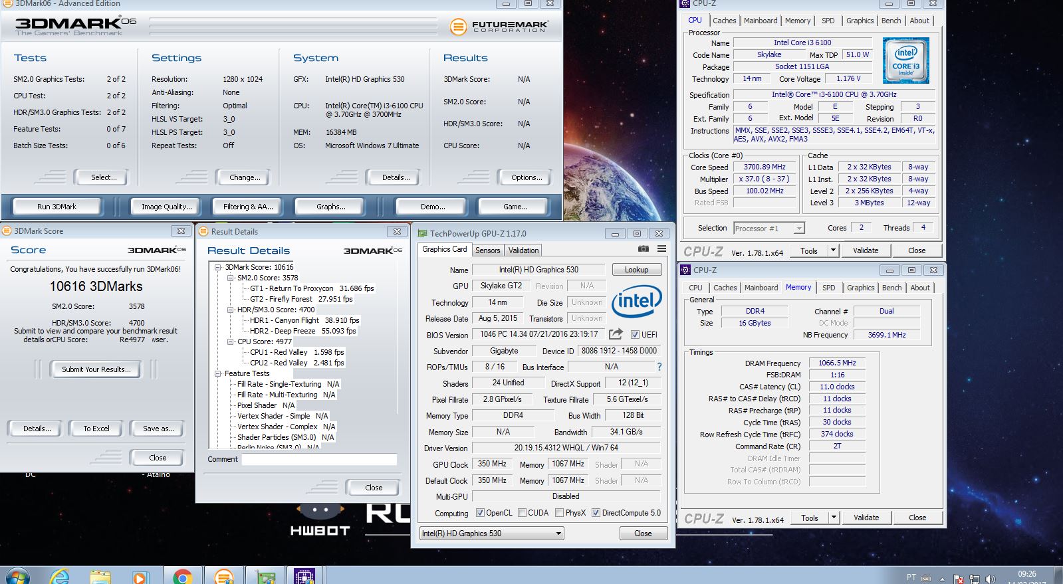1063x584 pixels.
Task: Toggle the CUDA checkbox
Action: point(522,513)
